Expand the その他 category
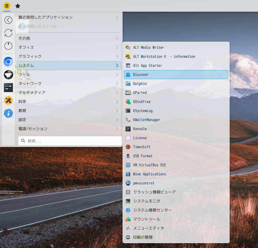This screenshot has height=248, width=258. click(69, 38)
